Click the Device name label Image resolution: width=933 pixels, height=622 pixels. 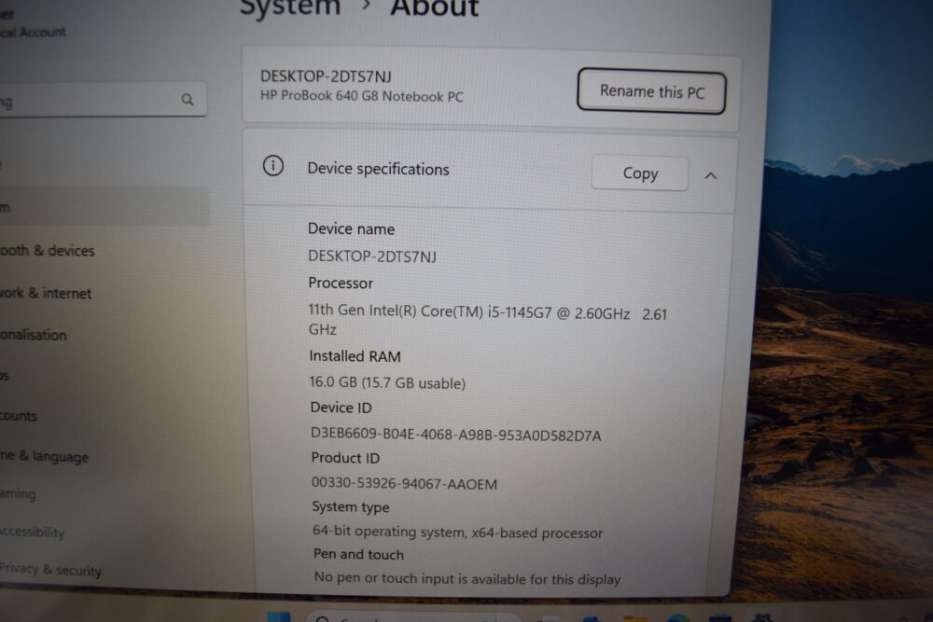pyautogui.click(x=351, y=229)
